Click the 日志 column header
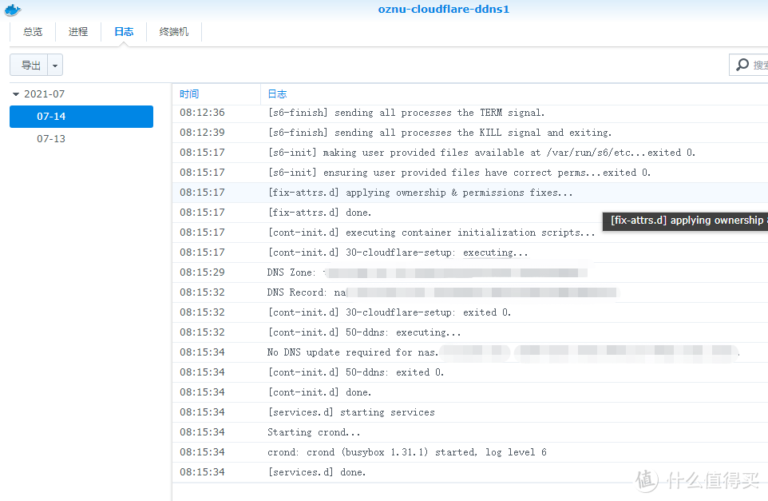The image size is (768, 501). pyautogui.click(x=514, y=94)
